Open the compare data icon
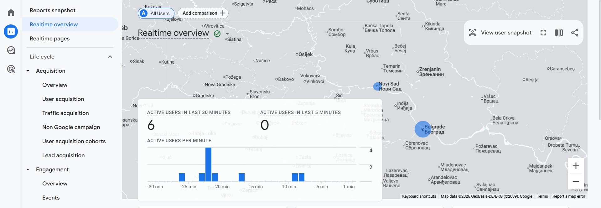The image size is (601, 208). (559, 33)
